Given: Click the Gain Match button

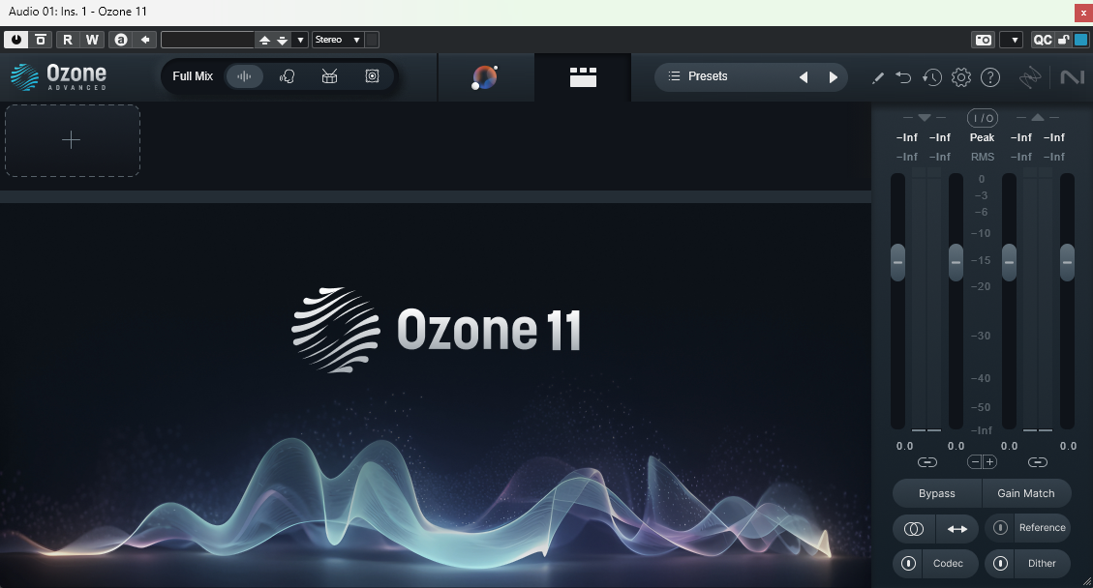Looking at the screenshot, I should click(1026, 493).
